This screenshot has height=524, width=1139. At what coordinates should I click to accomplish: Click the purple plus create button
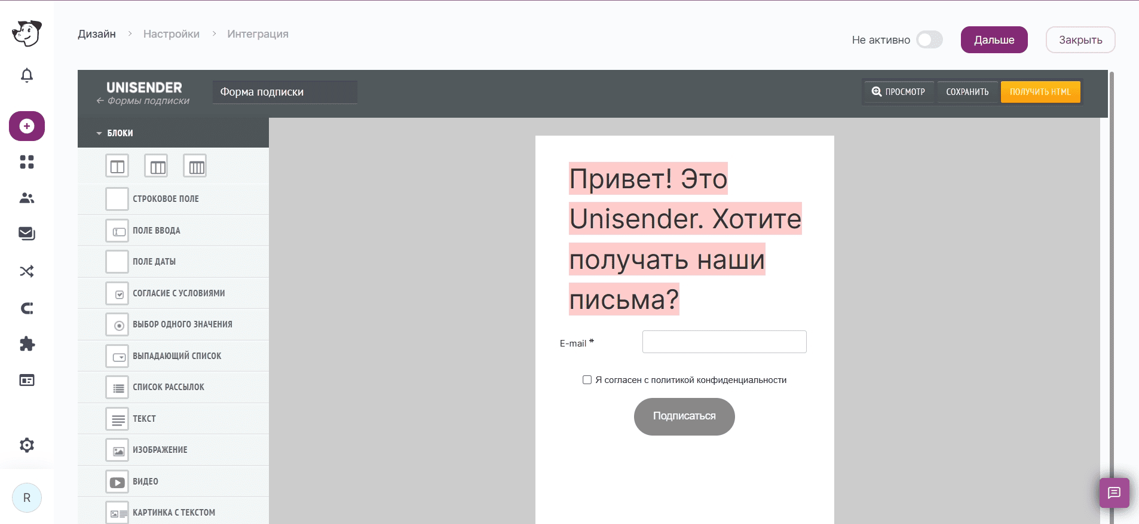(x=27, y=126)
